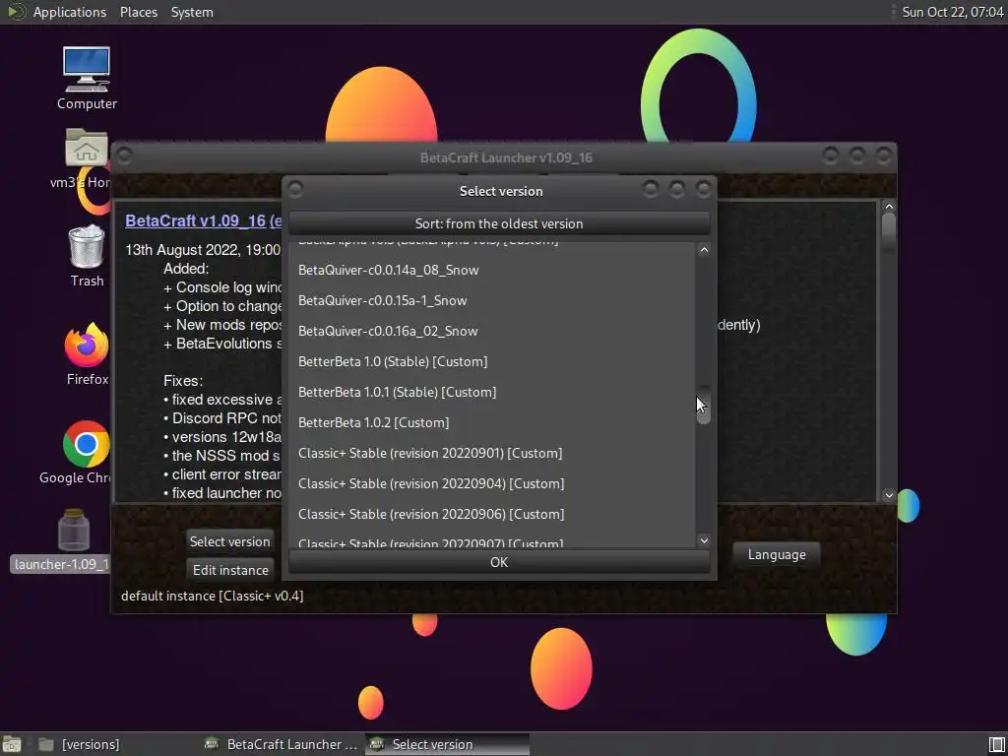This screenshot has width=1008, height=756.
Task: Click the Edit instance button
Action: (x=230, y=570)
